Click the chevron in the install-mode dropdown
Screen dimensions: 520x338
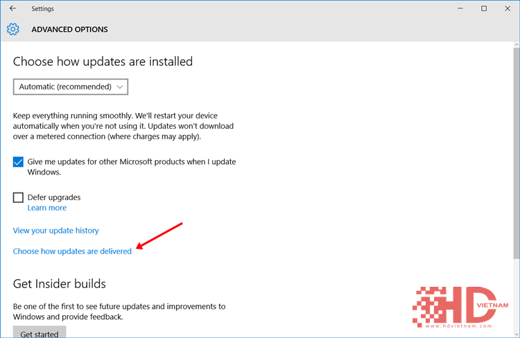[120, 87]
